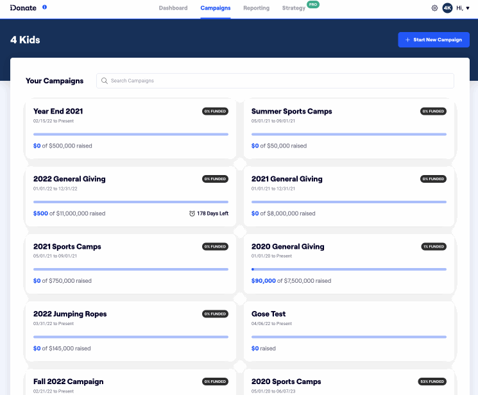Click "$0 of $8,000,000 raised" text

(283, 214)
